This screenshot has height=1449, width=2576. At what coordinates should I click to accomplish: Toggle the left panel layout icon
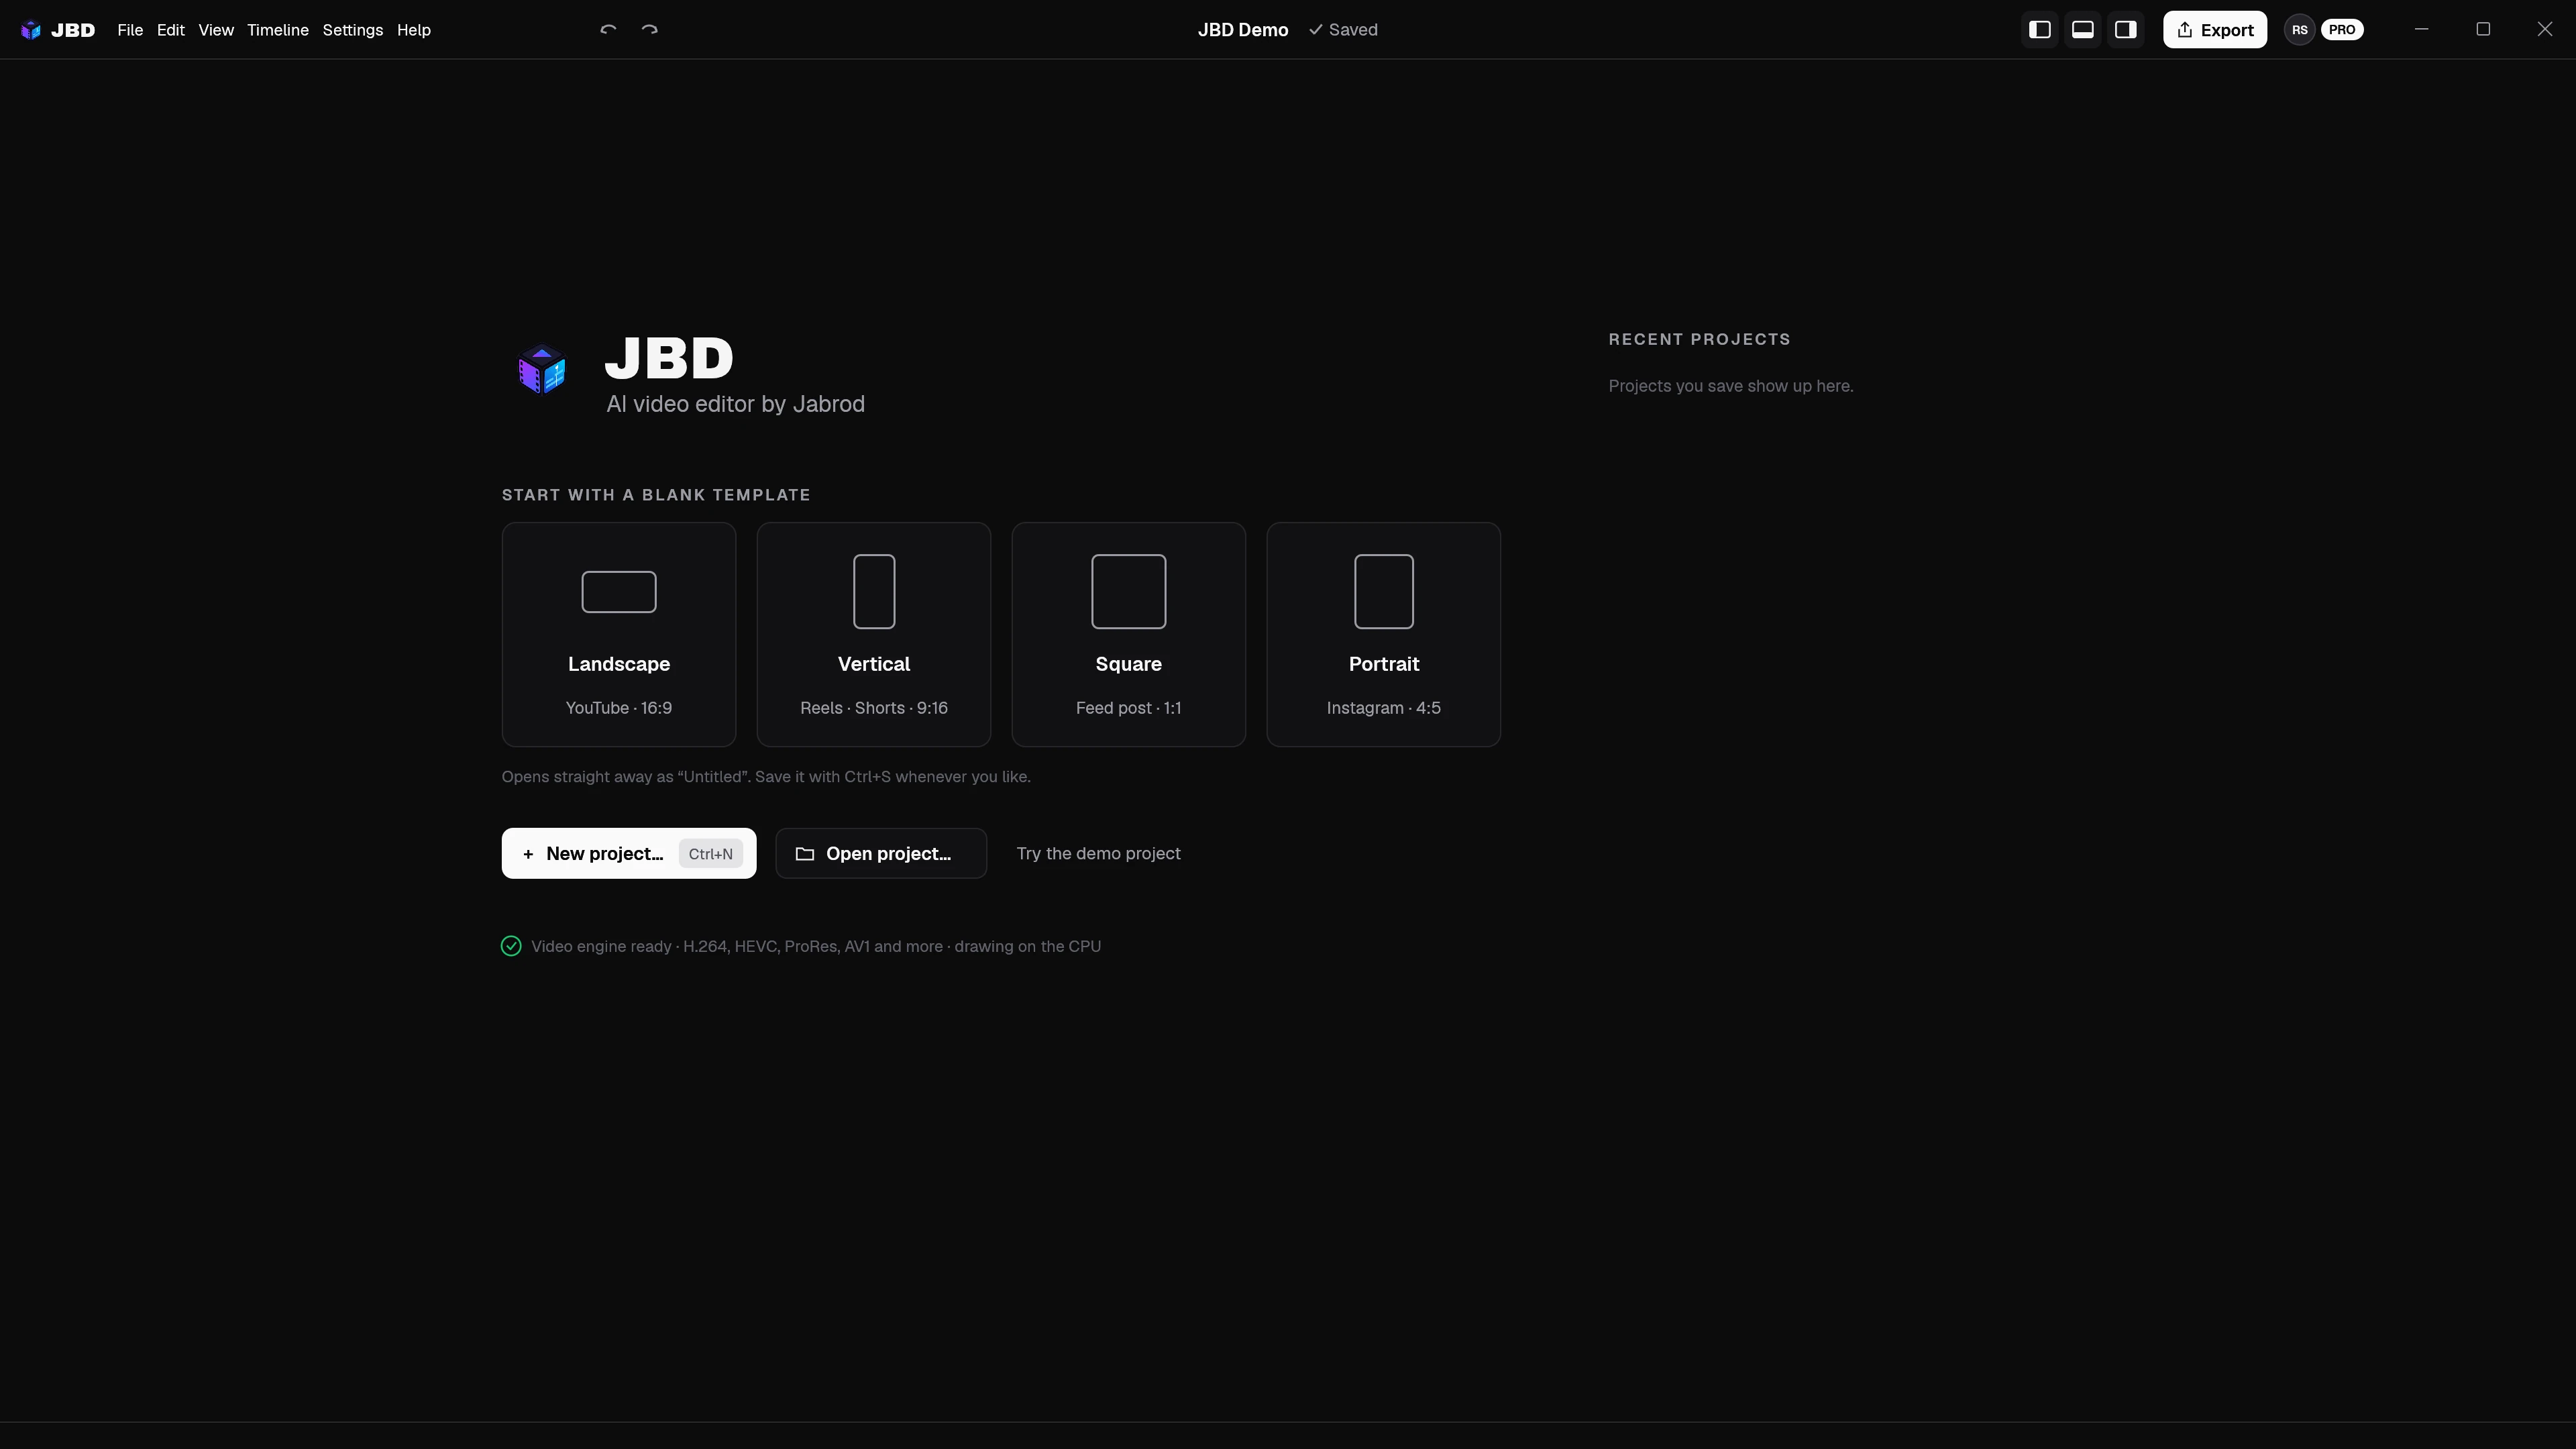(2040, 30)
